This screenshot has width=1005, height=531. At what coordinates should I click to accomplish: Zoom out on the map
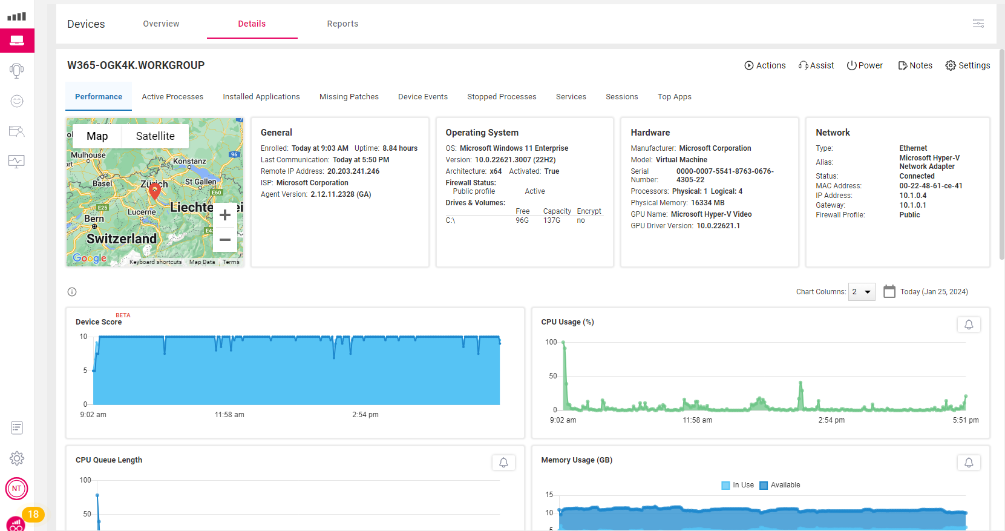point(225,240)
